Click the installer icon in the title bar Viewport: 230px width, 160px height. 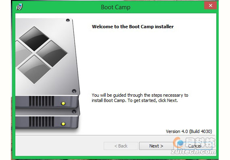19,7
